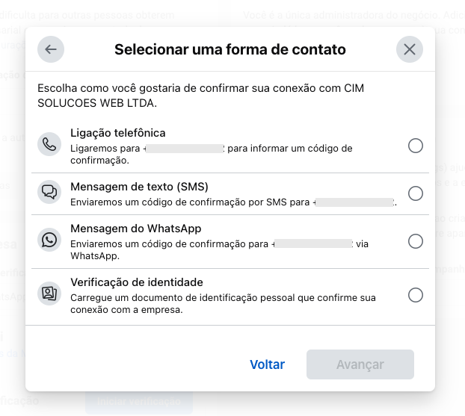465x416 pixels.
Task: Enable the Verificação de identidade radio option
Action: (416, 295)
